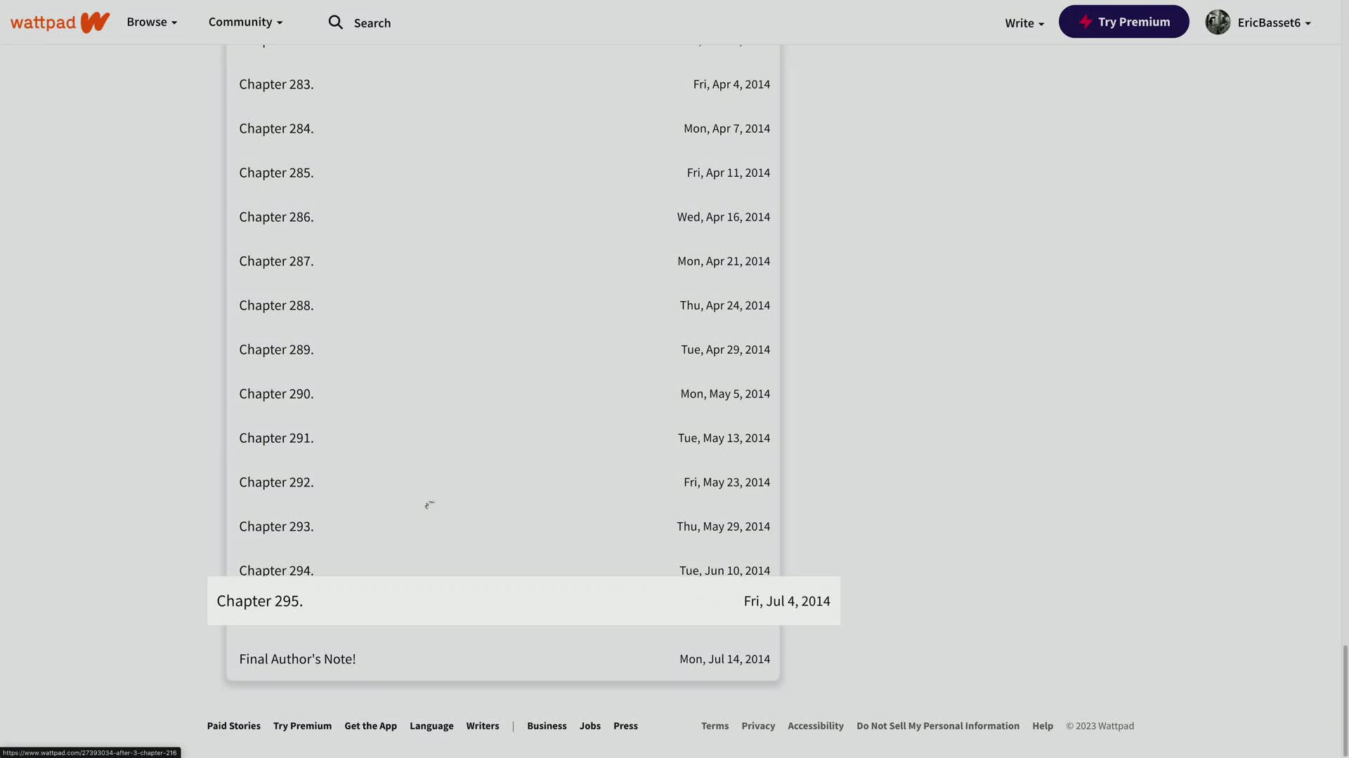1349x758 pixels.
Task: Click the Language footer option
Action: tap(431, 726)
